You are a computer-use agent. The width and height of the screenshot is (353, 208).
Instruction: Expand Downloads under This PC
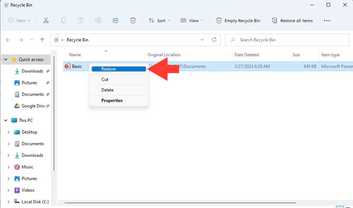point(9,155)
